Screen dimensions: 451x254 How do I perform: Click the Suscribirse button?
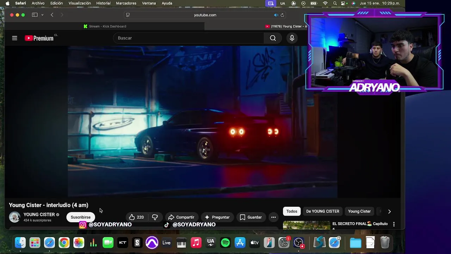click(81, 217)
